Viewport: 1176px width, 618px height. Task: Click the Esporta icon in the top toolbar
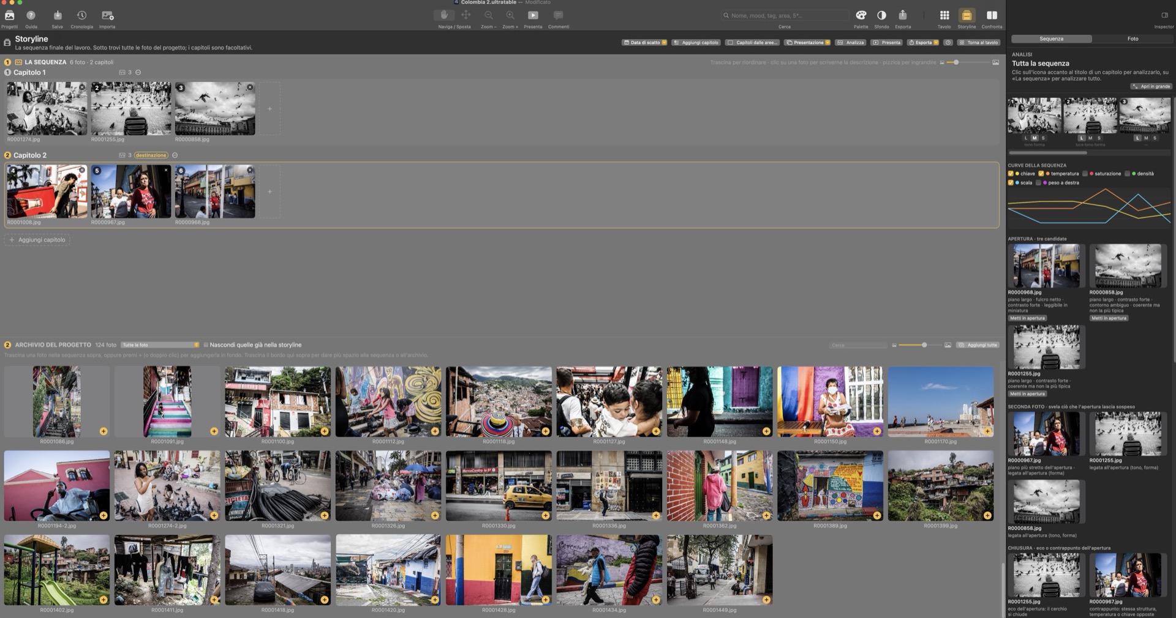[903, 15]
